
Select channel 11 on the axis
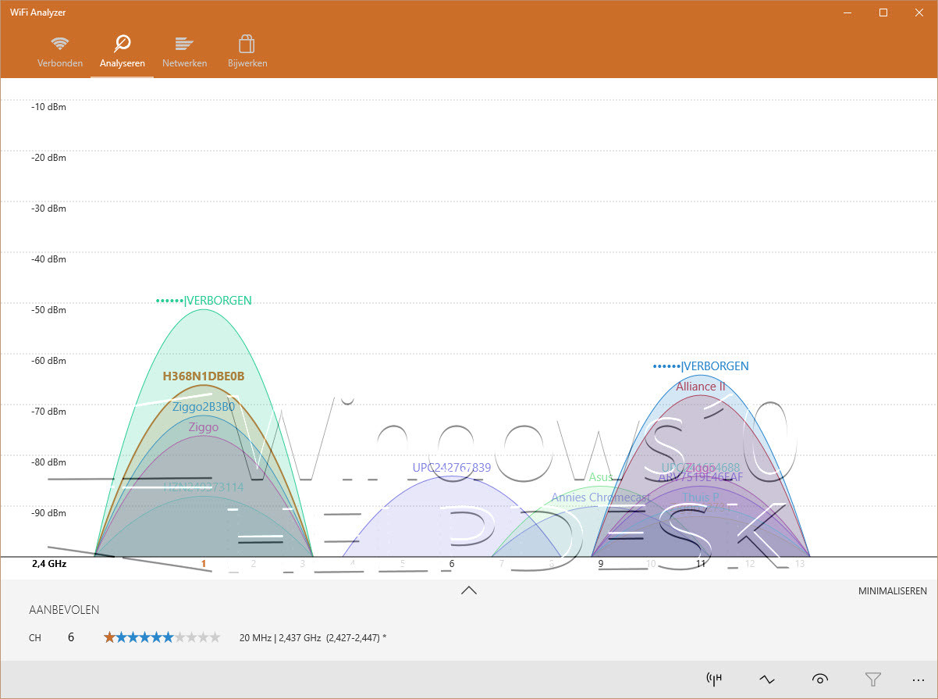(701, 563)
